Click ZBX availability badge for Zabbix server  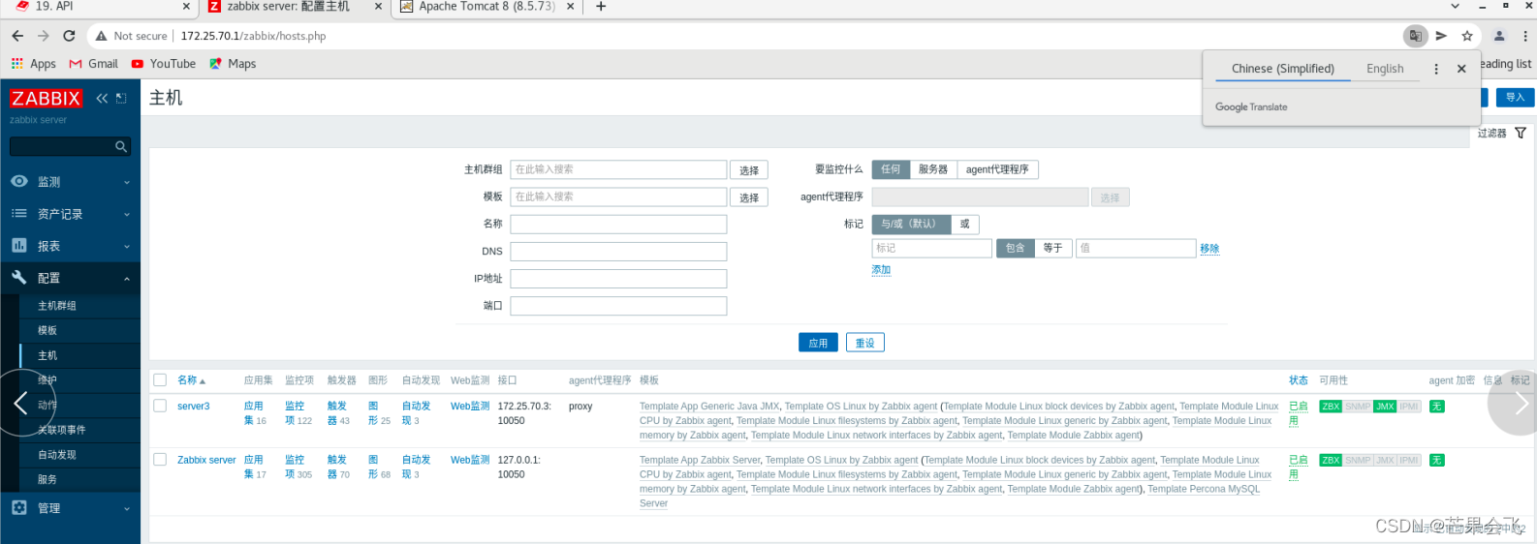(1331, 461)
